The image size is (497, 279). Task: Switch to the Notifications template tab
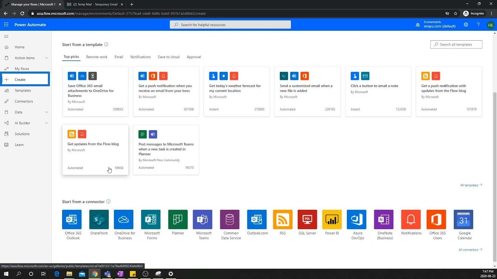140,57
